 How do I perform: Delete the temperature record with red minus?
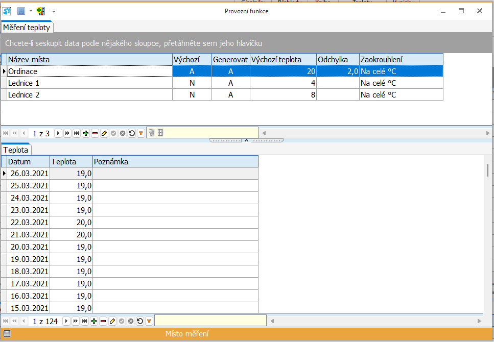pos(103,321)
